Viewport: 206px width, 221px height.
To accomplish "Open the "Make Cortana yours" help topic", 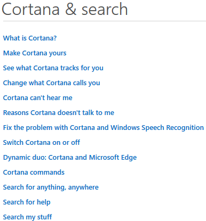I will [x=35, y=53].
